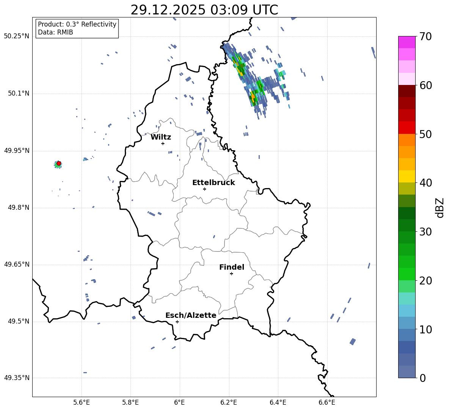Click the Findel cross marker

coord(231,274)
